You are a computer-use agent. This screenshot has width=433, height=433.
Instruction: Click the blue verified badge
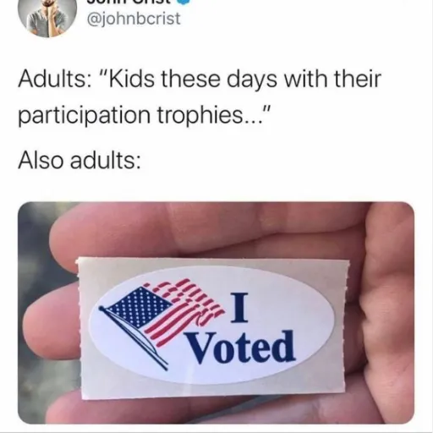[178, 2]
